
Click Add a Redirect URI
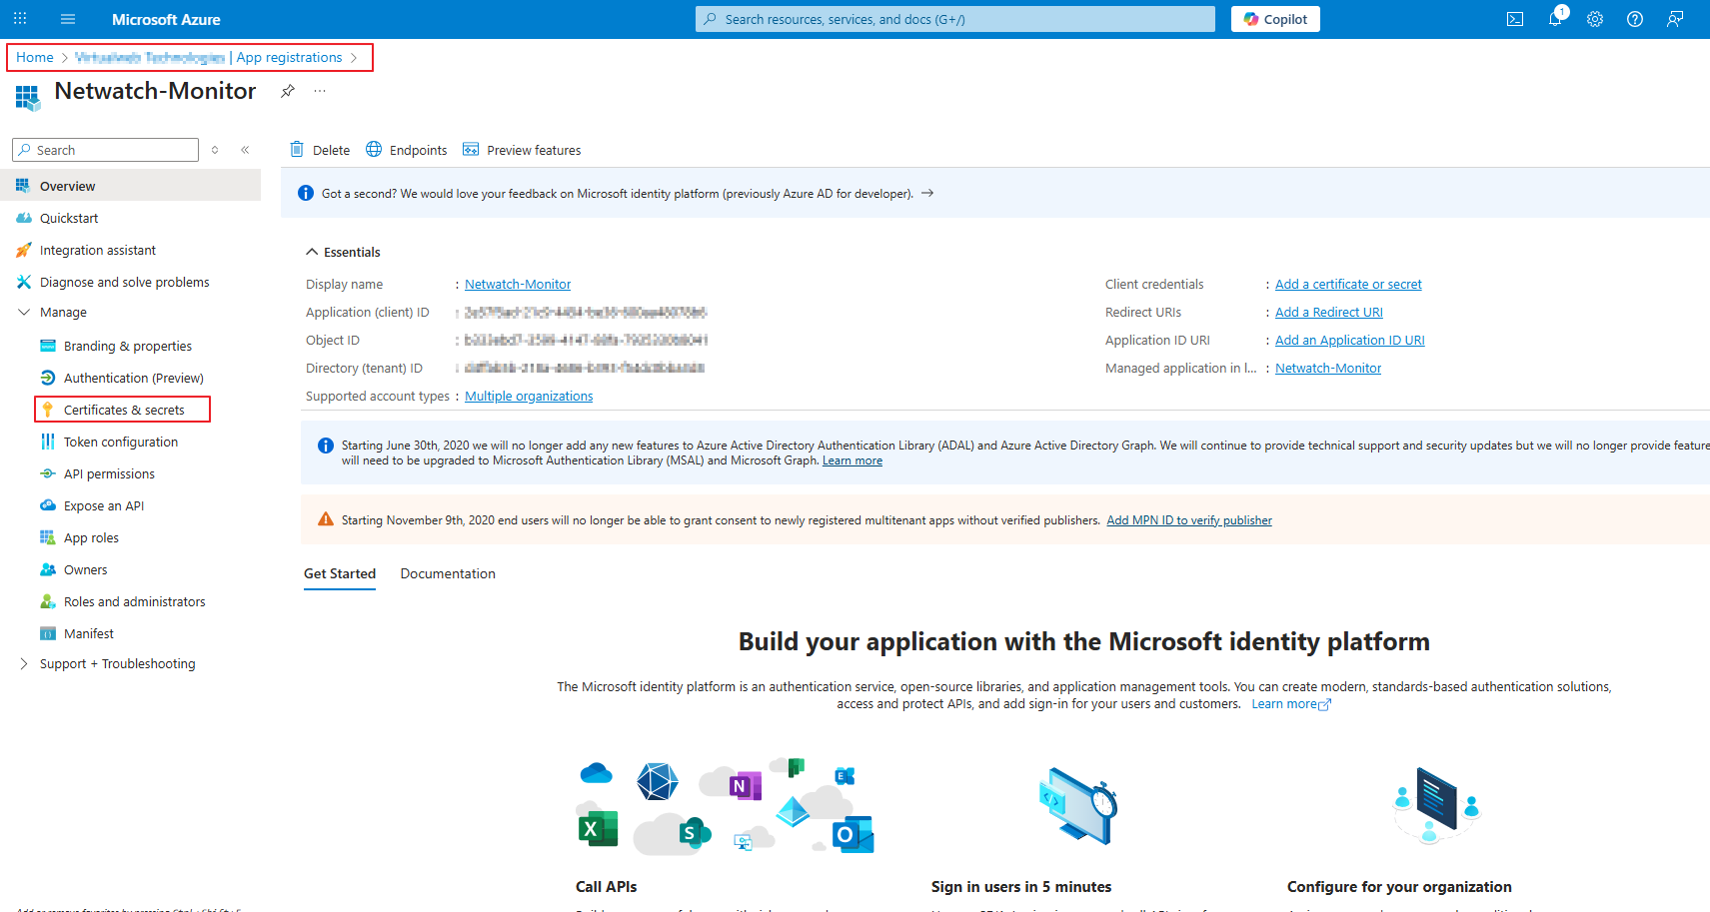(x=1329, y=313)
